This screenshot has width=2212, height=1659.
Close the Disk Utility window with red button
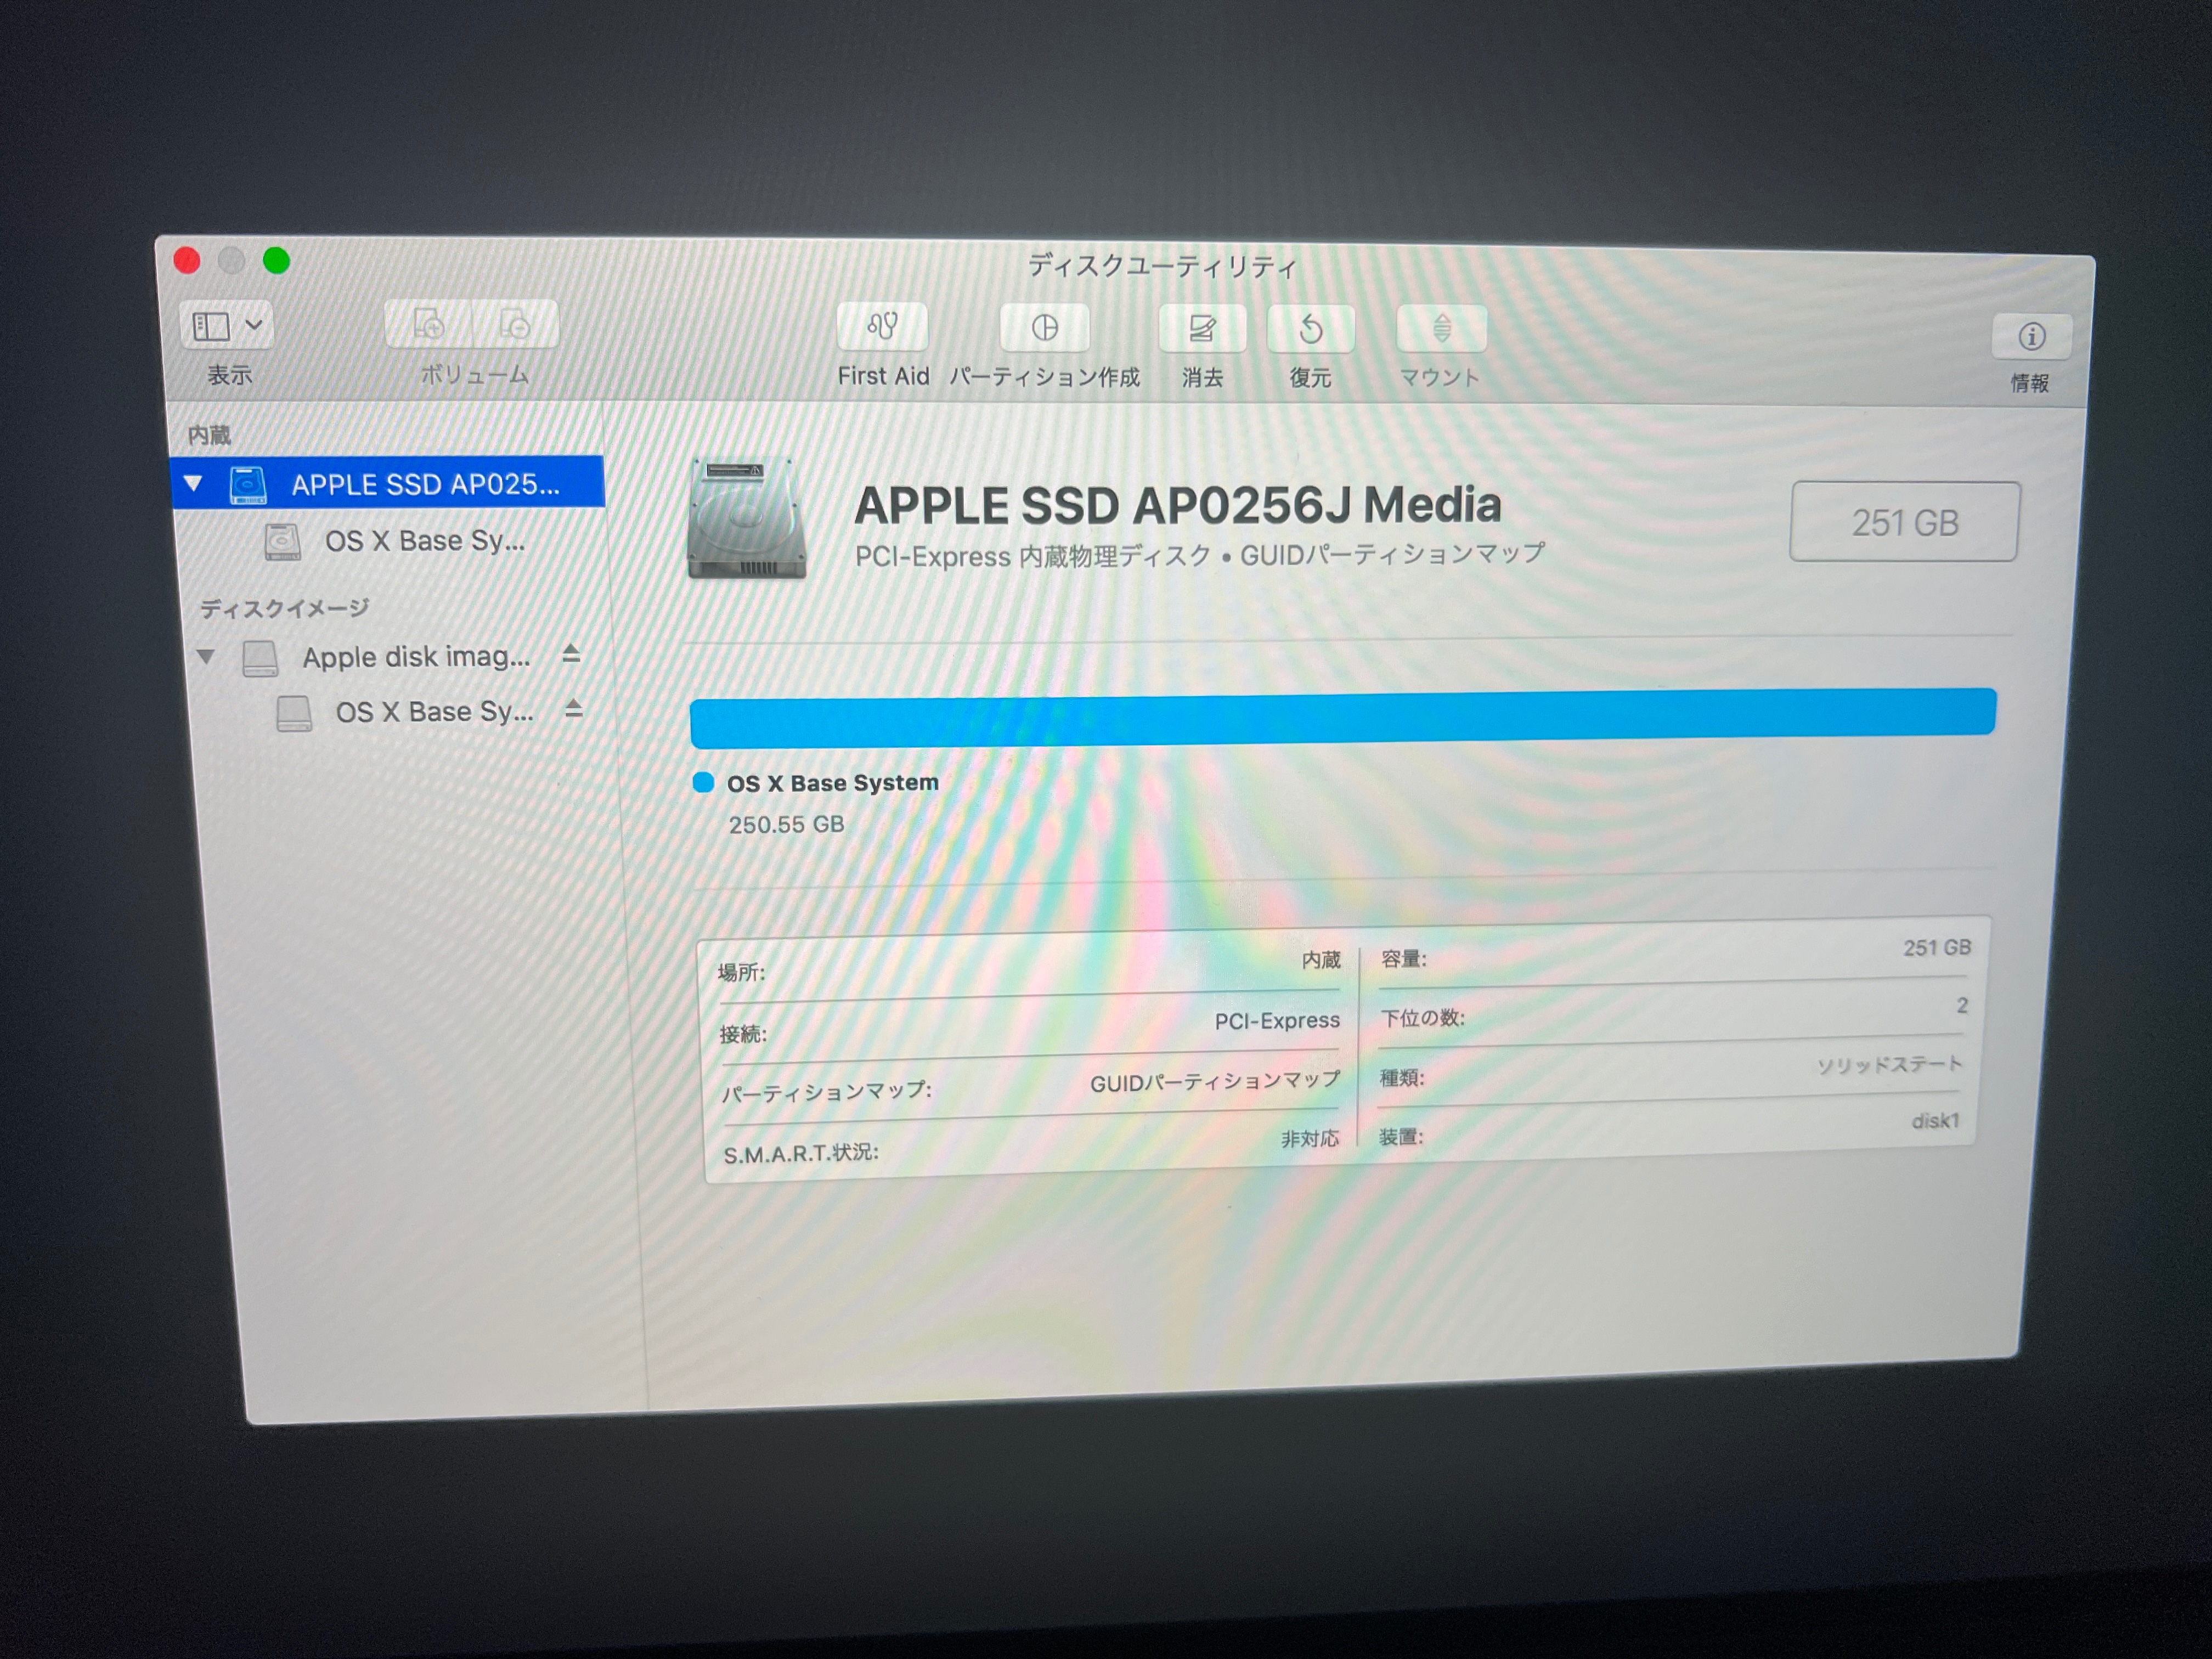point(187,261)
